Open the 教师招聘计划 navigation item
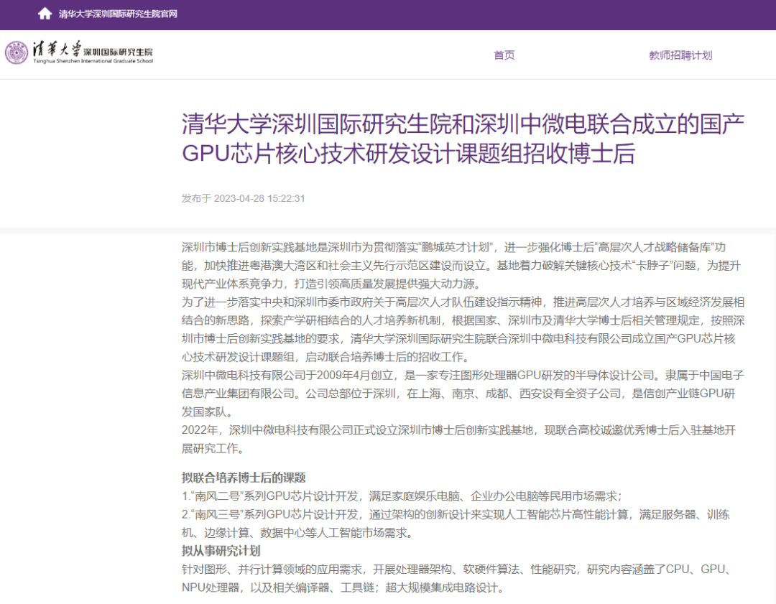Screen dimensions: 776x604 680,55
